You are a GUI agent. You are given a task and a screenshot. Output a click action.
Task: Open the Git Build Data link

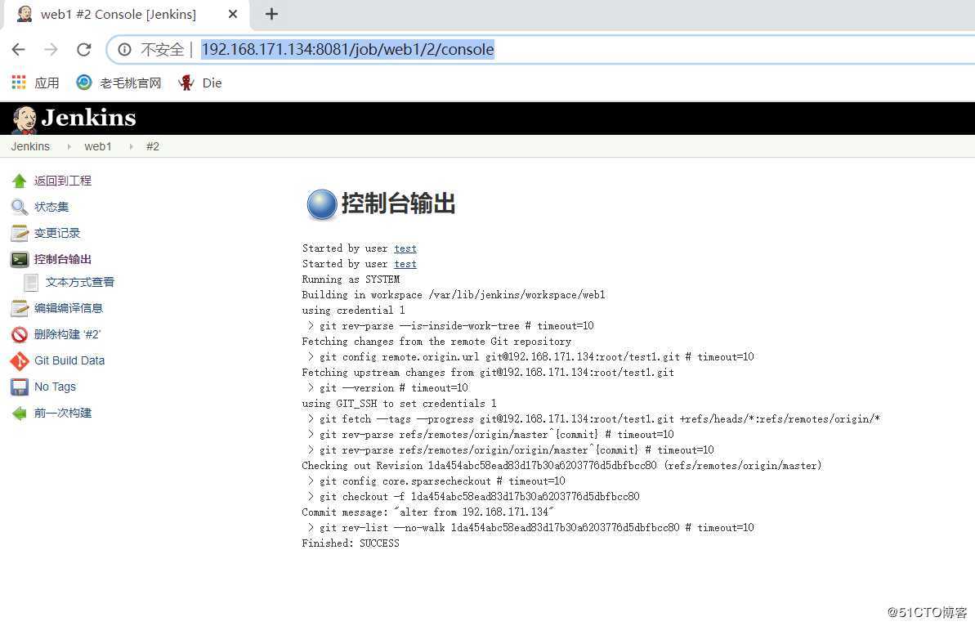pyautogui.click(x=69, y=360)
